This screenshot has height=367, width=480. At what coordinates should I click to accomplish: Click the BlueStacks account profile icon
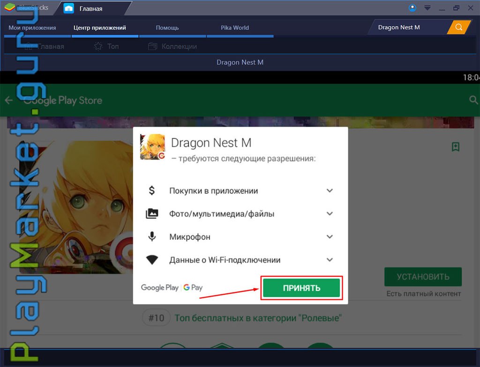(x=412, y=8)
